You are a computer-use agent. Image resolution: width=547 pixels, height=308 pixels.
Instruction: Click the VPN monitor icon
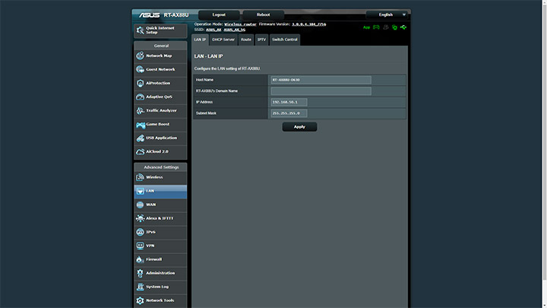point(141,246)
